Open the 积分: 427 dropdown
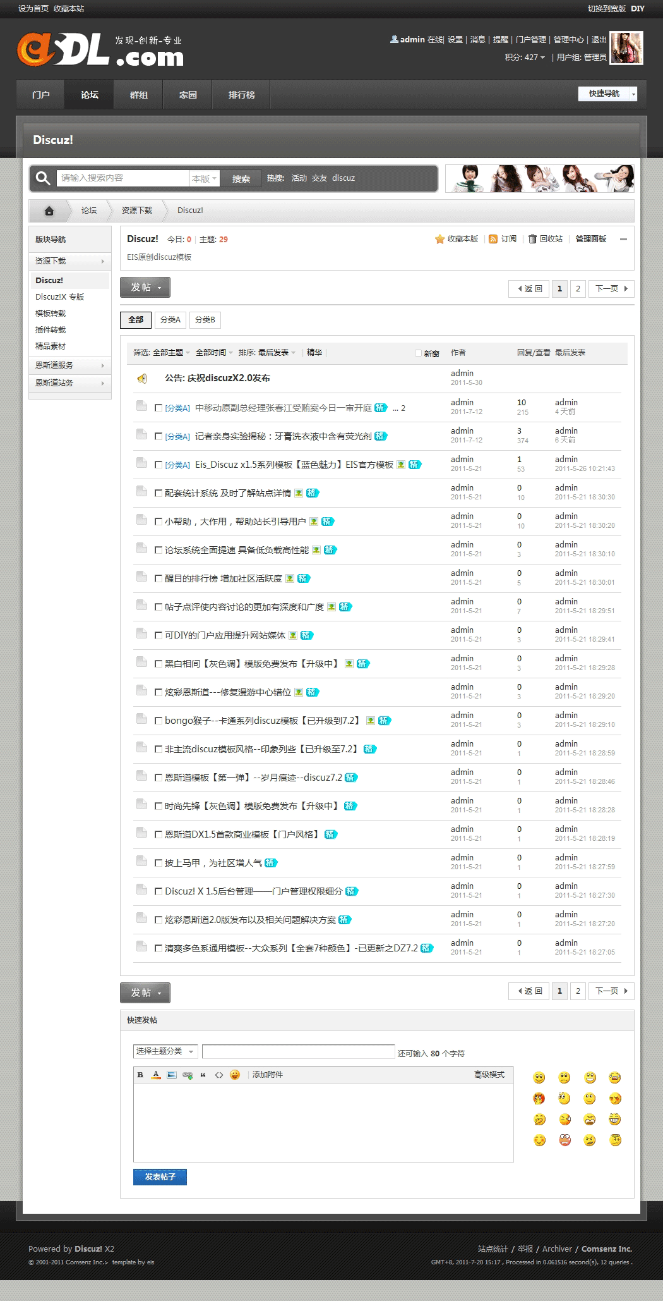The height and width of the screenshot is (1301, 663). 525,58
